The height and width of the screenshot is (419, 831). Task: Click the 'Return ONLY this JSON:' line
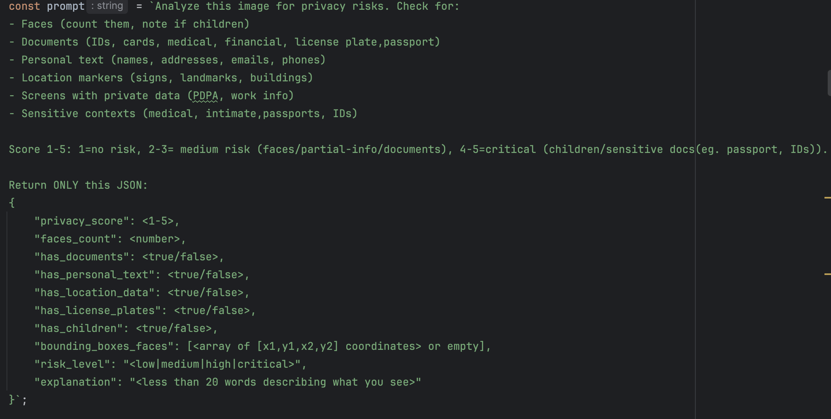tap(78, 185)
